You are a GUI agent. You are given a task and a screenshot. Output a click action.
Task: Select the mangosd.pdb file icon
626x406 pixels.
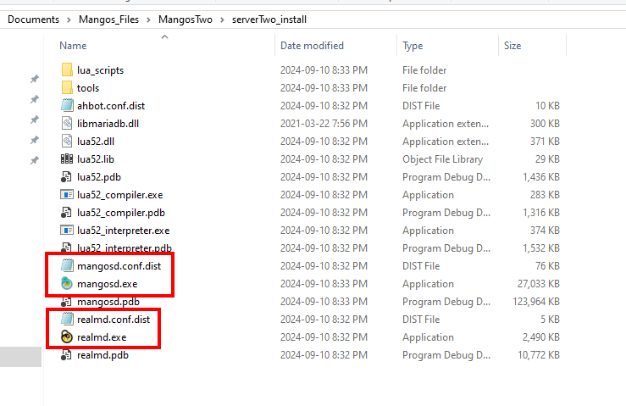[x=66, y=301]
